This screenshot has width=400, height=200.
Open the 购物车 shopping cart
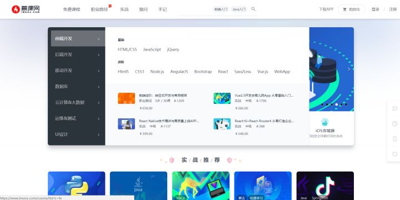tap(352, 9)
